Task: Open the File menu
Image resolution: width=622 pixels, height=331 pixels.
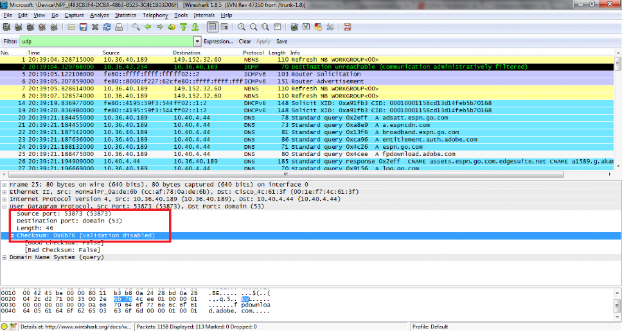Action: coord(8,15)
